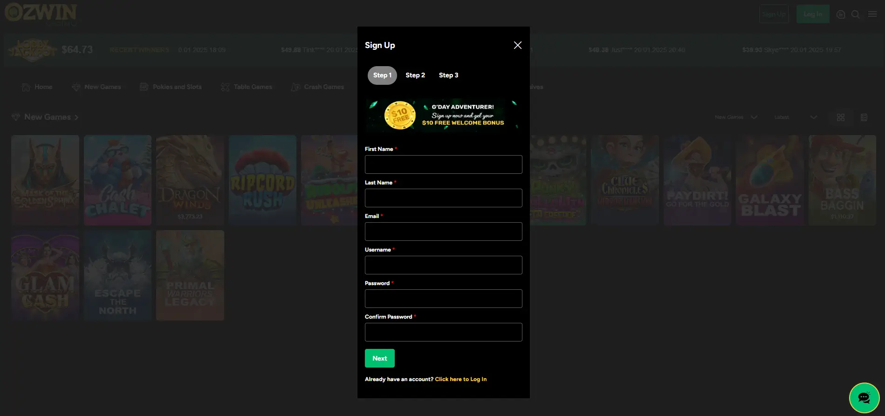This screenshot has height=416, width=885.
Task: Click the $64.73 jackpot amount
Action: click(77, 50)
